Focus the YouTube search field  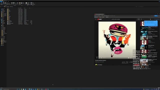tap(124, 19)
